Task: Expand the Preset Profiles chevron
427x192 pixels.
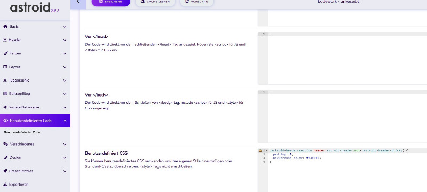Action: (x=65, y=171)
